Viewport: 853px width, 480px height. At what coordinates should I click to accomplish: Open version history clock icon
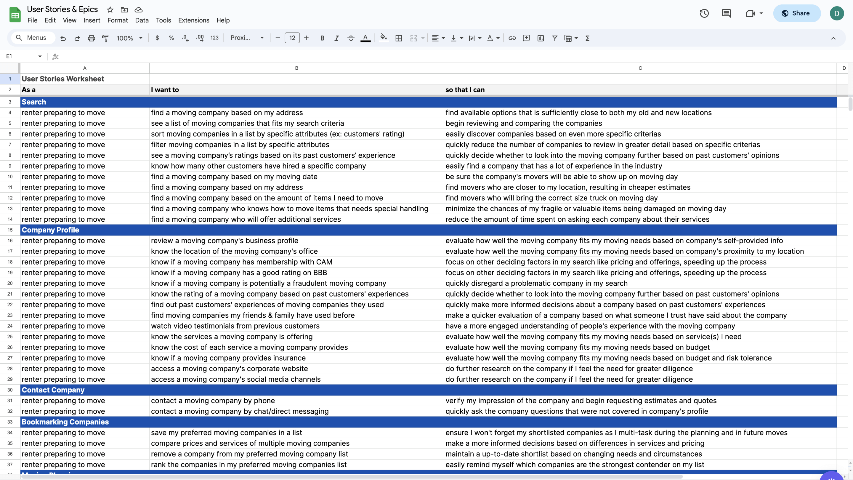coord(704,13)
